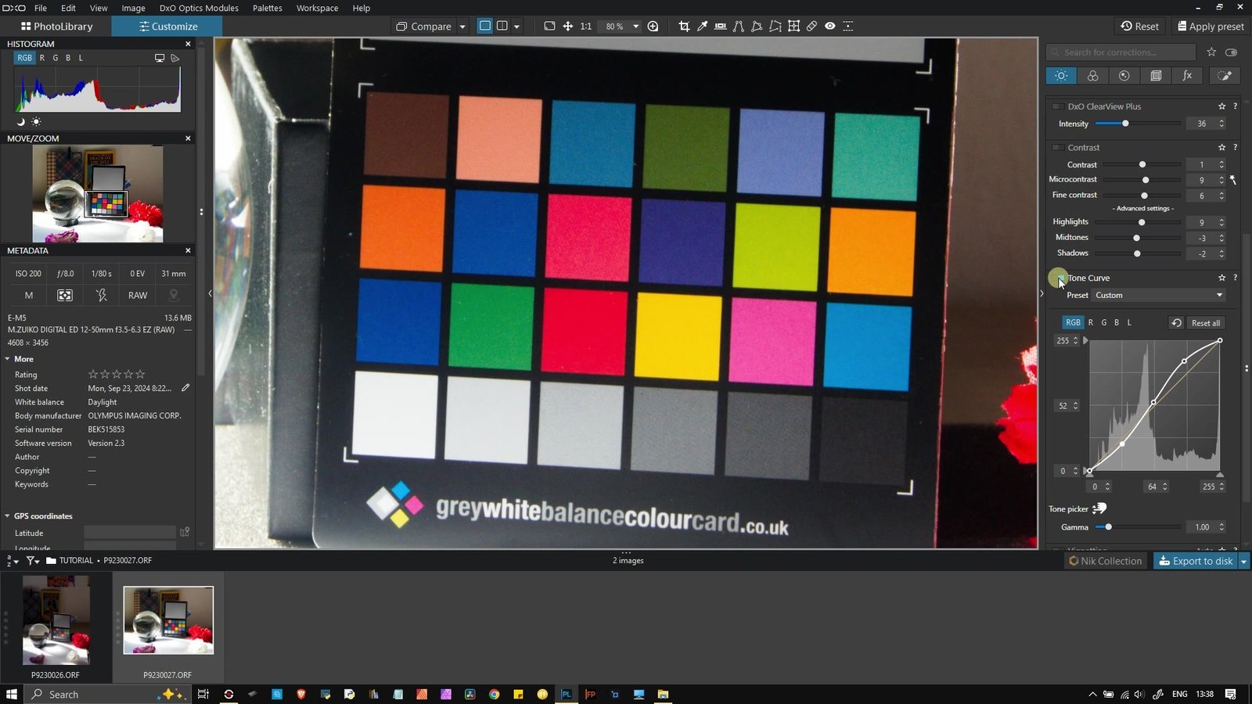Open Export to disk dropdown arrow

(x=1243, y=561)
